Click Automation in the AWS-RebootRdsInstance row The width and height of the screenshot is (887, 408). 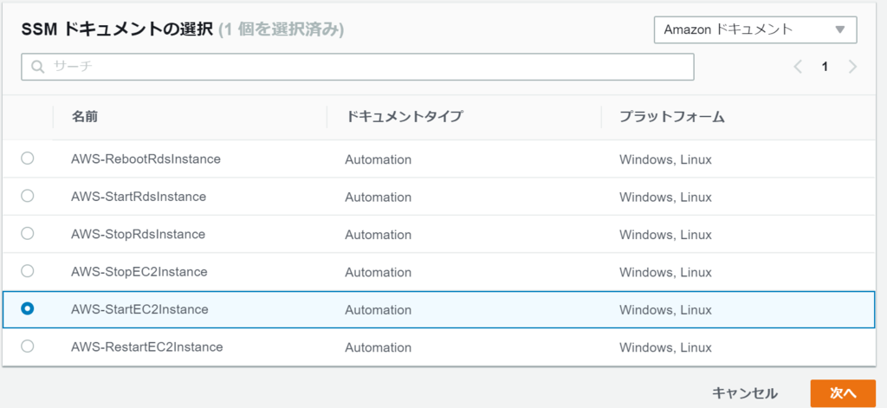point(378,159)
